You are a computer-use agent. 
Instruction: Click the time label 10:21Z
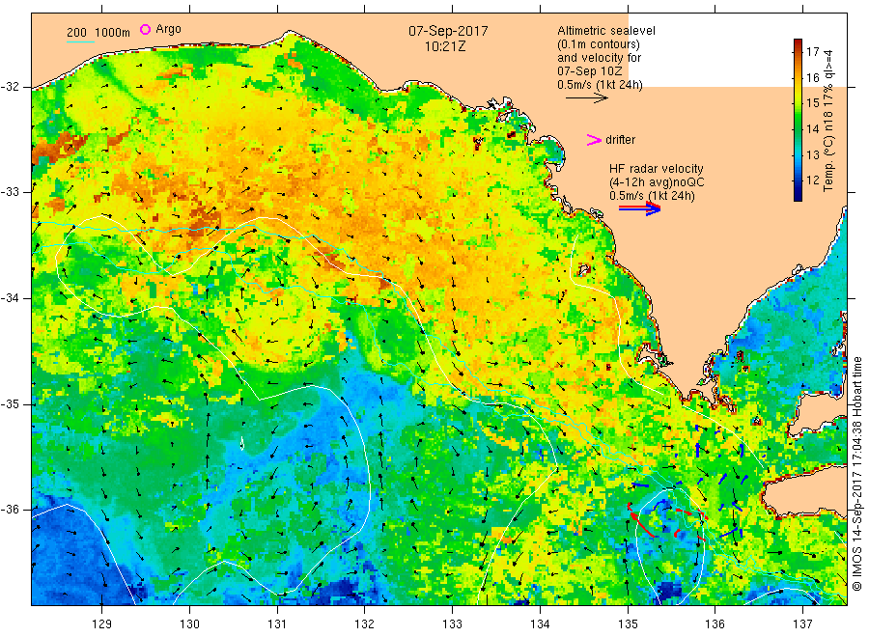pos(445,46)
